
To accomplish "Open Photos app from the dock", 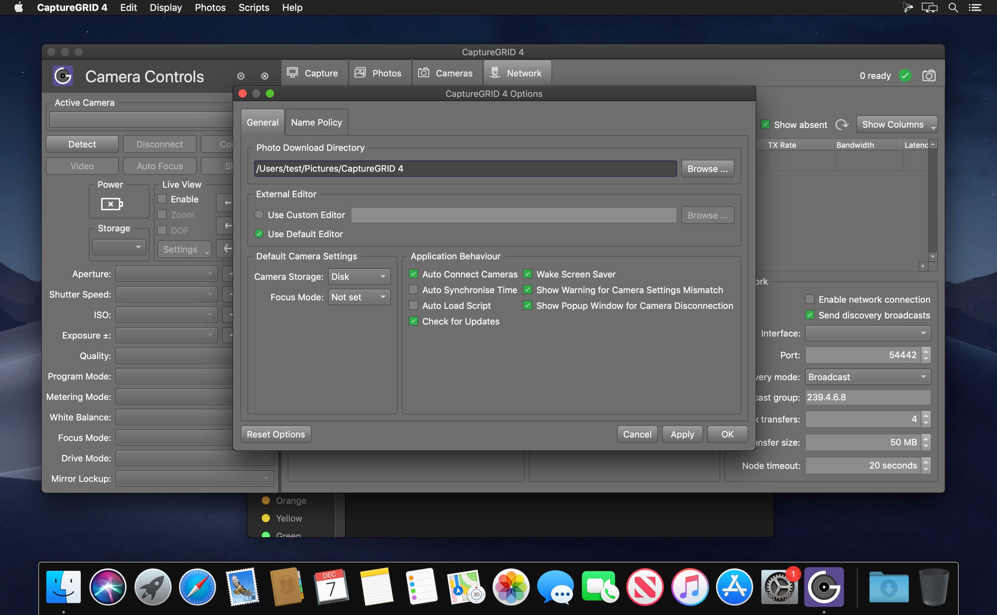I will coord(511,587).
